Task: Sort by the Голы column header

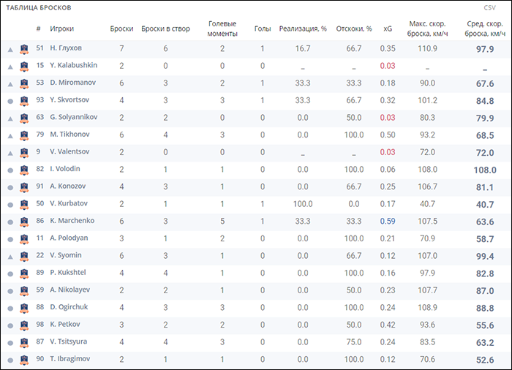Action: point(263,29)
